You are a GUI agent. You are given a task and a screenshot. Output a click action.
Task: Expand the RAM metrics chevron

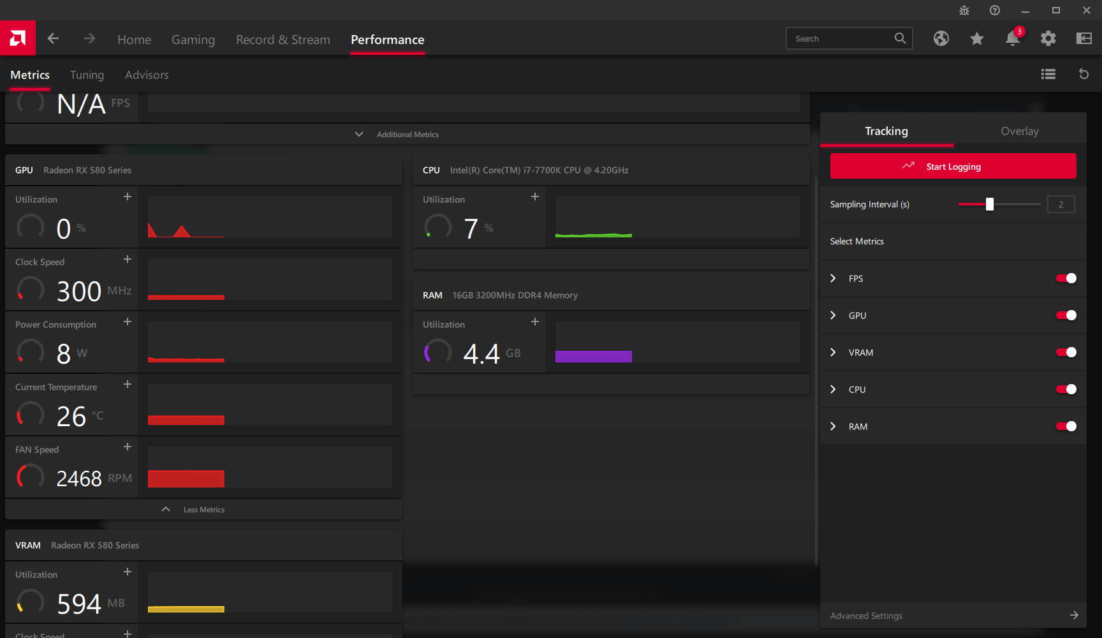[x=833, y=426]
